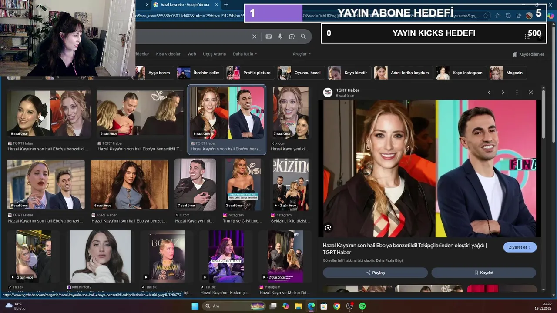Expand the Araçlar tools dropdown
The height and width of the screenshot is (313, 557).
tap(302, 54)
